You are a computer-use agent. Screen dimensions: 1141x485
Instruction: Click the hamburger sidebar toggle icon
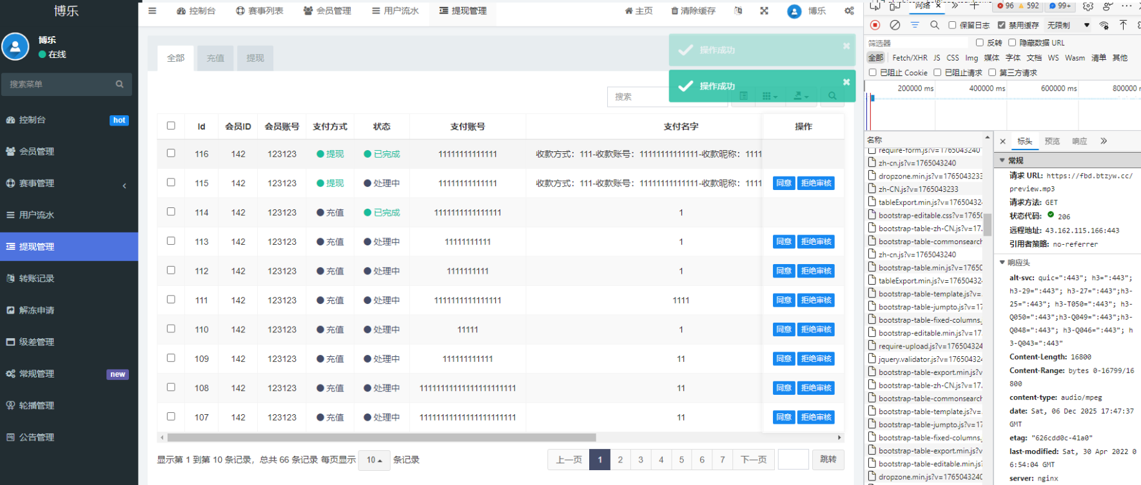pos(152,11)
